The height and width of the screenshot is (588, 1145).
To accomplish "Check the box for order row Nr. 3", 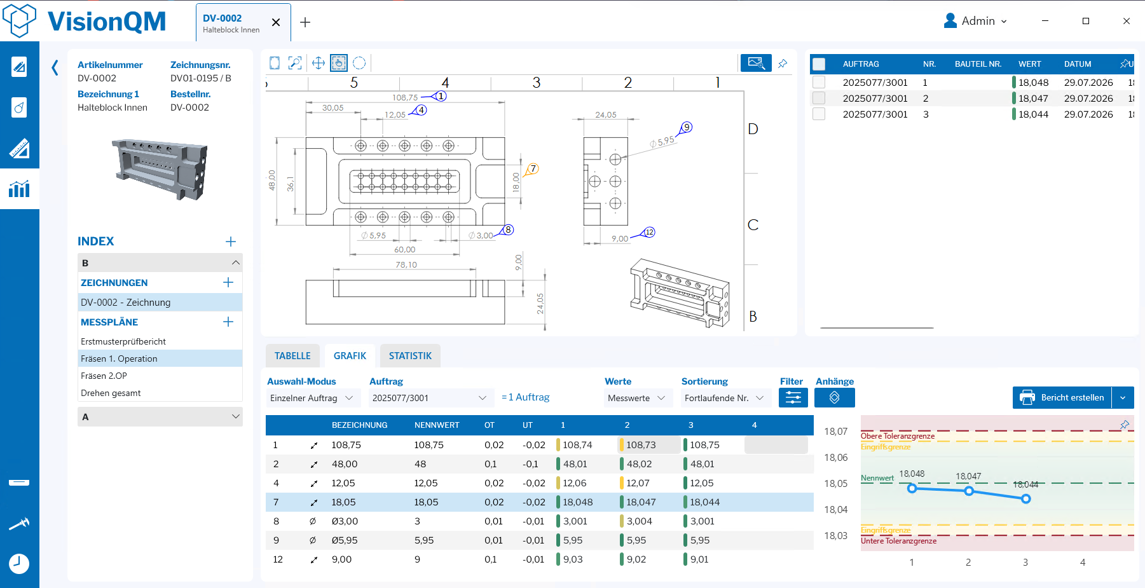I will click(819, 114).
